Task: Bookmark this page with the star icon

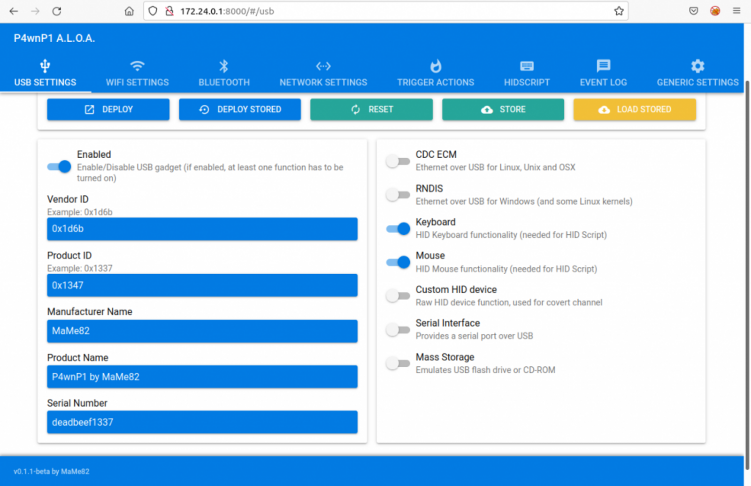Action: coord(619,11)
